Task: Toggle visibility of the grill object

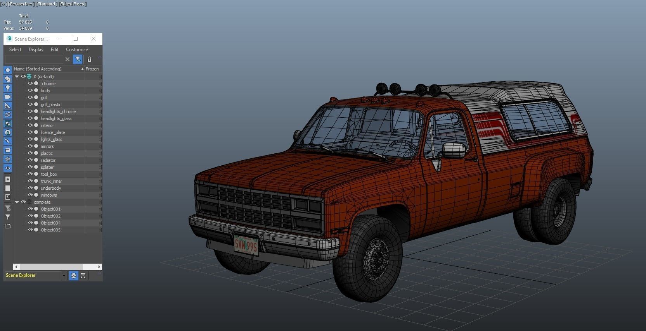Action: point(30,98)
